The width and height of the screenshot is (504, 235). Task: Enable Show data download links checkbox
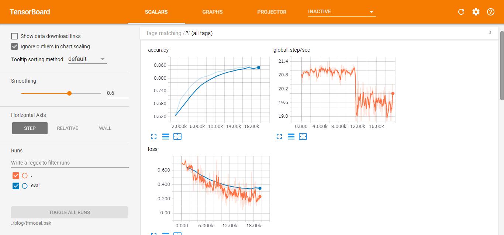click(x=14, y=36)
